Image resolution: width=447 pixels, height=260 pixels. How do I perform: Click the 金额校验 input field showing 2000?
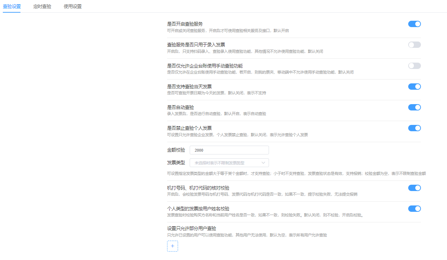pos(229,150)
